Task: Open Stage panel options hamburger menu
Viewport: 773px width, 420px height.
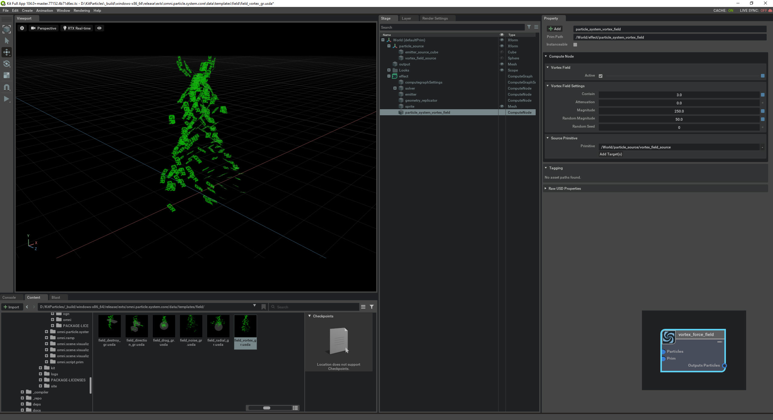Action: (x=536, y=27)
